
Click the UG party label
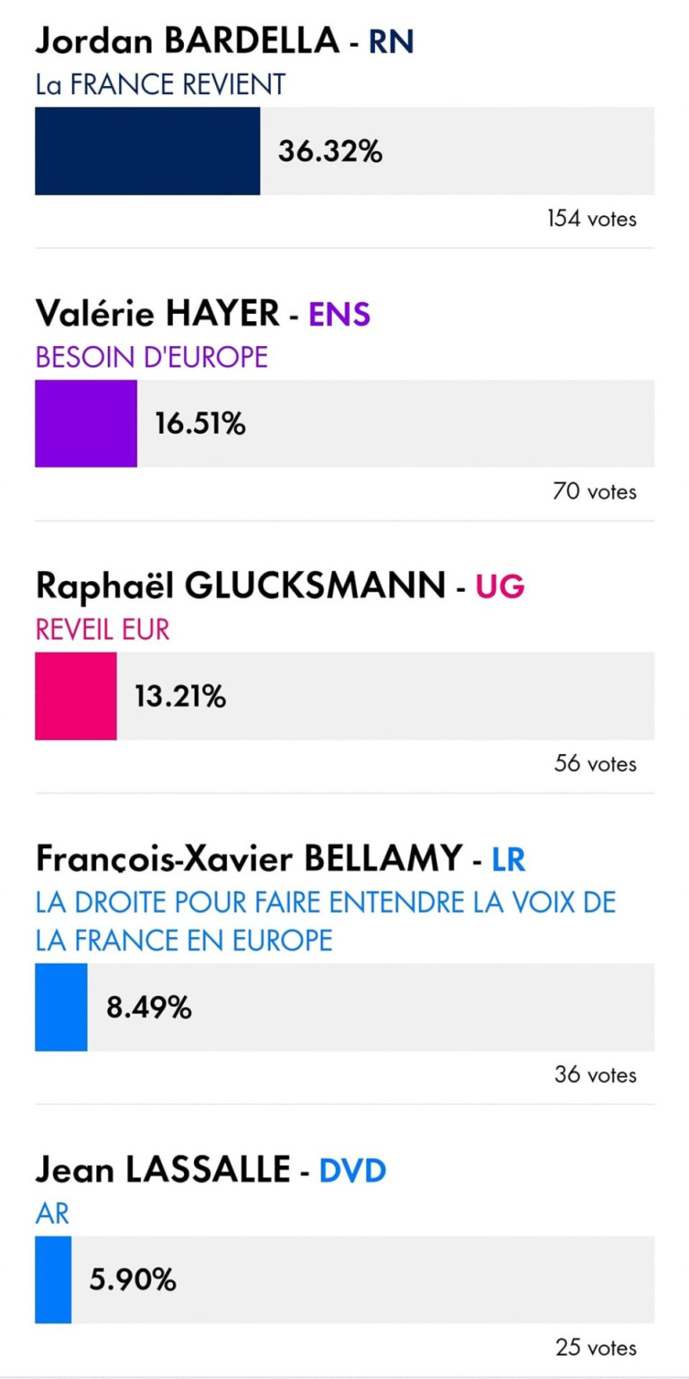coord(500,586)
